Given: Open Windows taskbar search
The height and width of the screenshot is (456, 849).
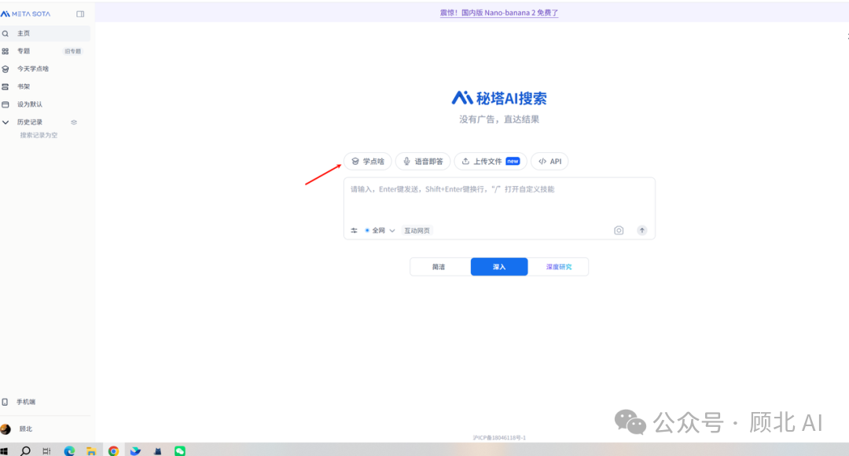Looking at the screenshot, I should pyautogui.click(x=25, y=451).
